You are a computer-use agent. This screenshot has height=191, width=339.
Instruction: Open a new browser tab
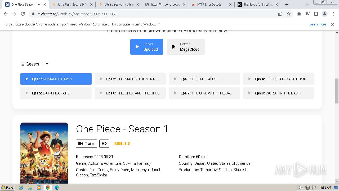[x=287, y=5]
